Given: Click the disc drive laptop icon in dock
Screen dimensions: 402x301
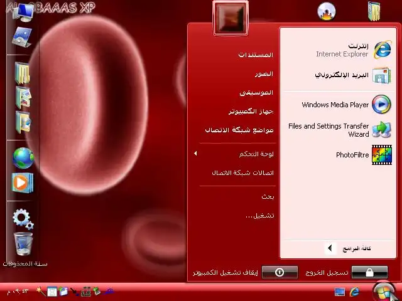Looking at the screenshot, I should (22, 37).
